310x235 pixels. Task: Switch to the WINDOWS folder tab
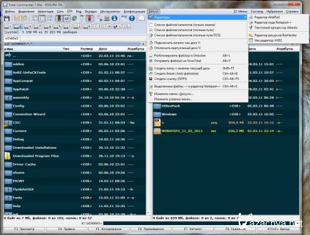12,38
